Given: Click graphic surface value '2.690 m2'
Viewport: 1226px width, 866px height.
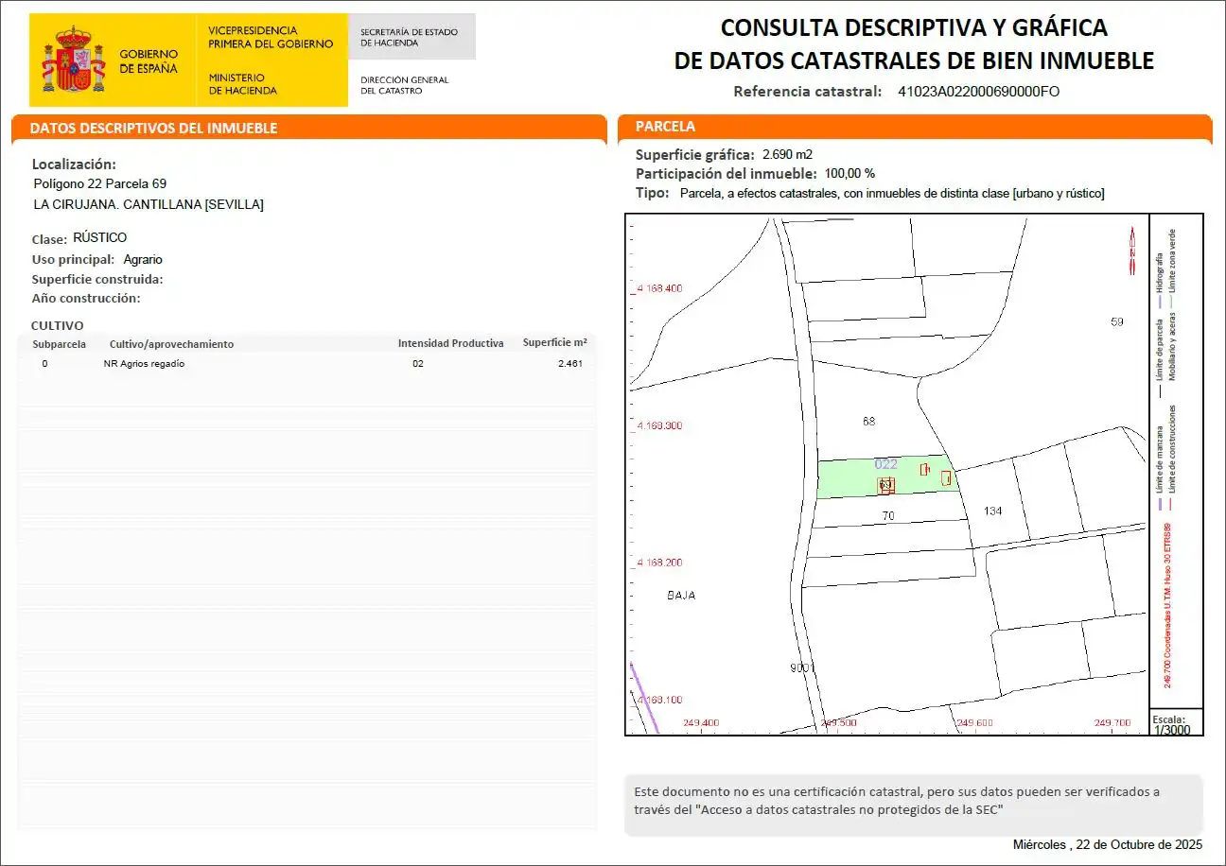Looking at the screenshot, I should tap(787, 154).
